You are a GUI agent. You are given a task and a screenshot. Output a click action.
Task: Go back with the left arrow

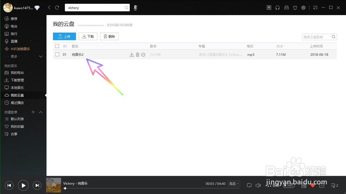click(x=49, y=8)
